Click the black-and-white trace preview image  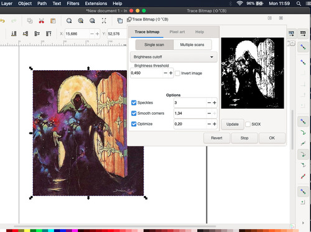(253, 73)
